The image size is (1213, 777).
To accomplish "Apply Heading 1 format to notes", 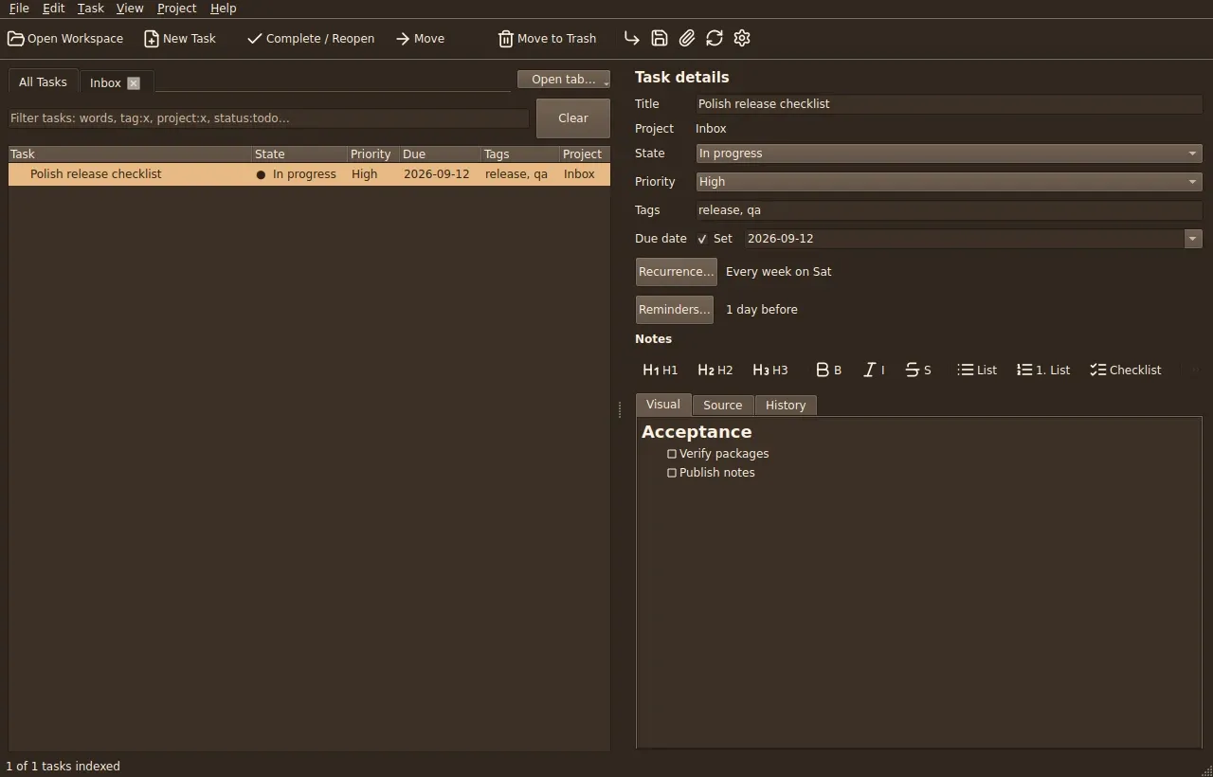I will pos(660,370).
